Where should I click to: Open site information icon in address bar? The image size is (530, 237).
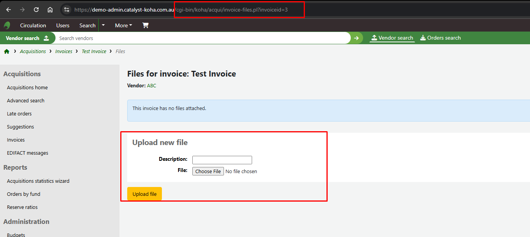(67, 10)
